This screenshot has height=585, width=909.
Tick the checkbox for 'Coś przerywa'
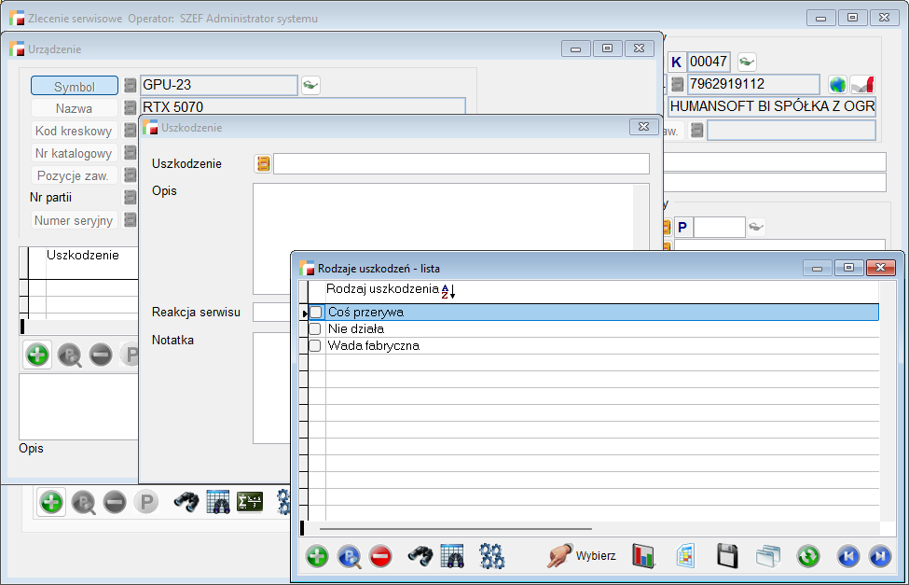coord(316,313)
